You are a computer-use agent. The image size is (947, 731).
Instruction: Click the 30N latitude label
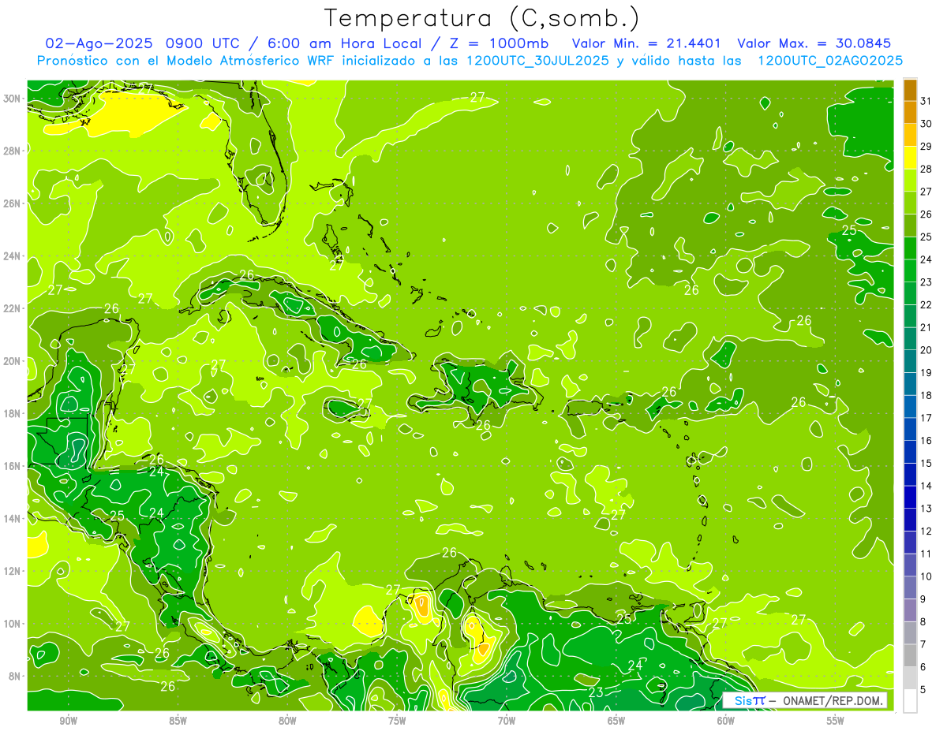tap(13, 99)
